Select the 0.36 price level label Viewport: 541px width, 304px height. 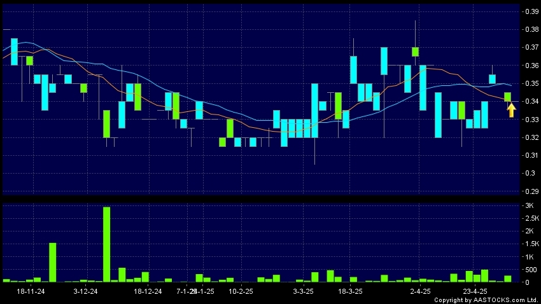[x=531, y=66]
